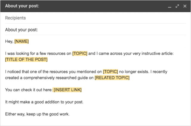Screen dimensions: 191x126
Task: Click the blank body area below message text
Action: 95,121
